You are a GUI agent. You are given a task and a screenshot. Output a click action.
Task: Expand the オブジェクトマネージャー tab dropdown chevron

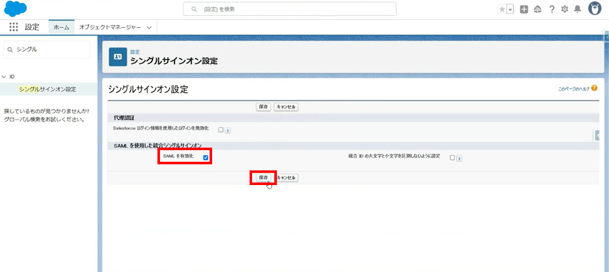click(149, 27)
